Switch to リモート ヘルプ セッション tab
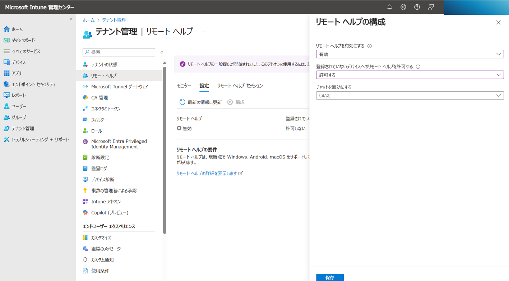 coord(240,86)
